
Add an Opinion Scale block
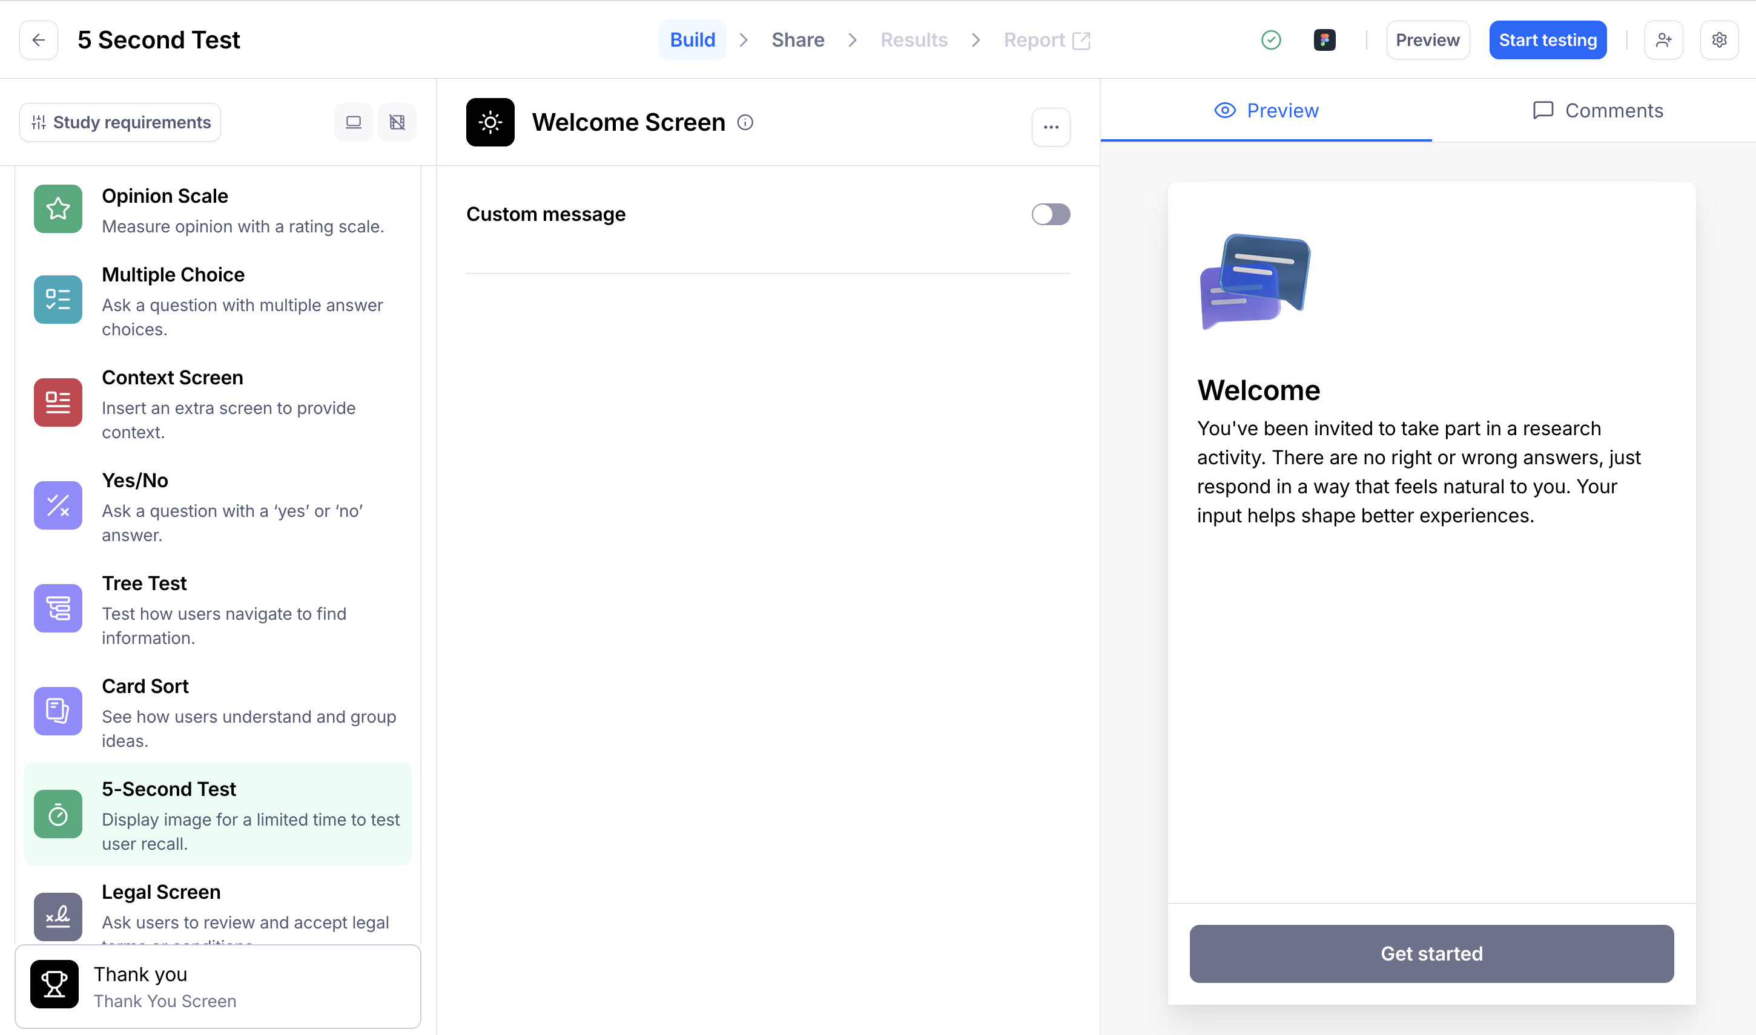[217, 210]
